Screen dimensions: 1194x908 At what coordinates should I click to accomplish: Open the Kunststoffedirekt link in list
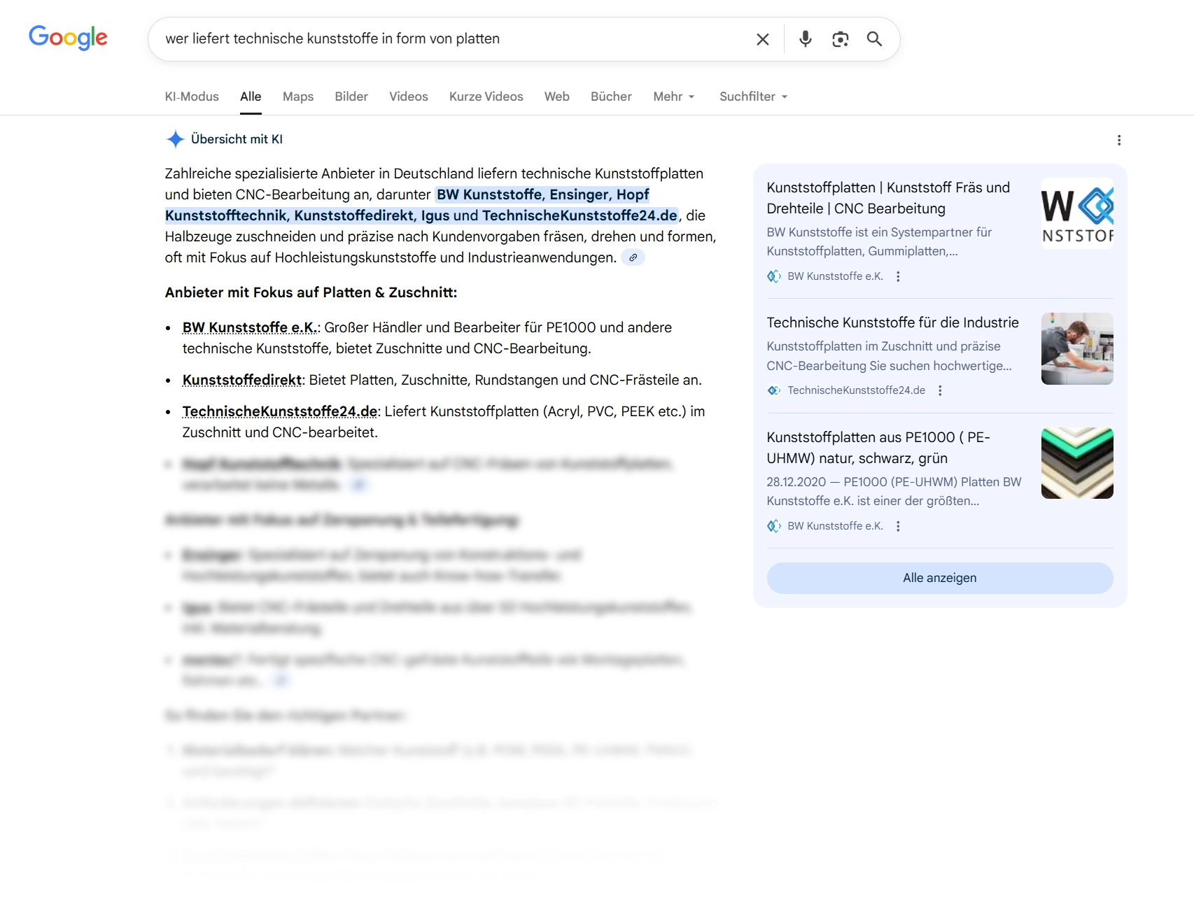[x=242, y=380]
